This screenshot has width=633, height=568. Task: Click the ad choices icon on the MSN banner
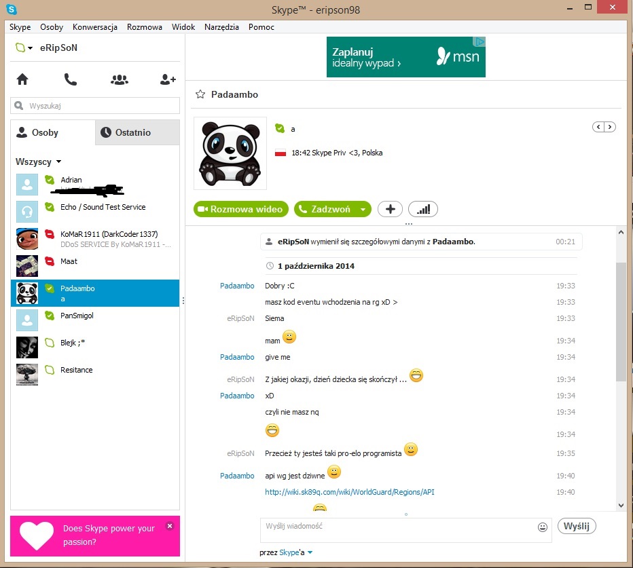[x=480, y=41]
